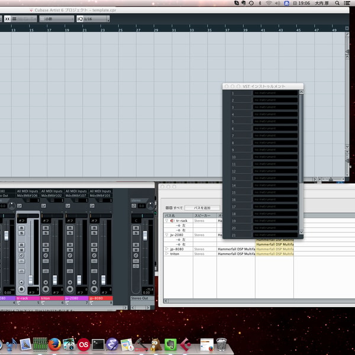The width and height of the screenshot is (355, 355).
Task: Open MIDI output Mdx8M8#107 dropdown
Action: (x=76, y=196)
